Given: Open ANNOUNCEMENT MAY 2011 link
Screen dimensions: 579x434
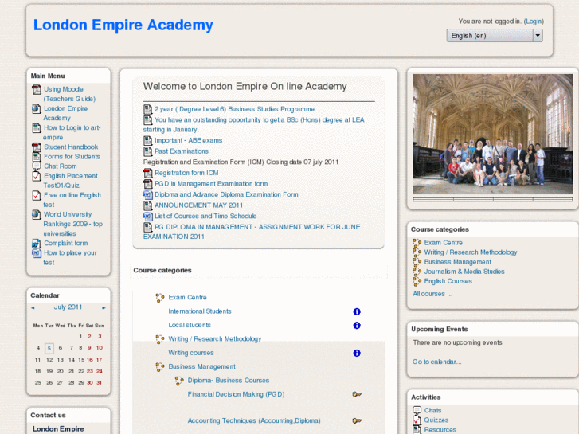Looking at the screenshot, I should pyautogui.click(x=198, y=205).
